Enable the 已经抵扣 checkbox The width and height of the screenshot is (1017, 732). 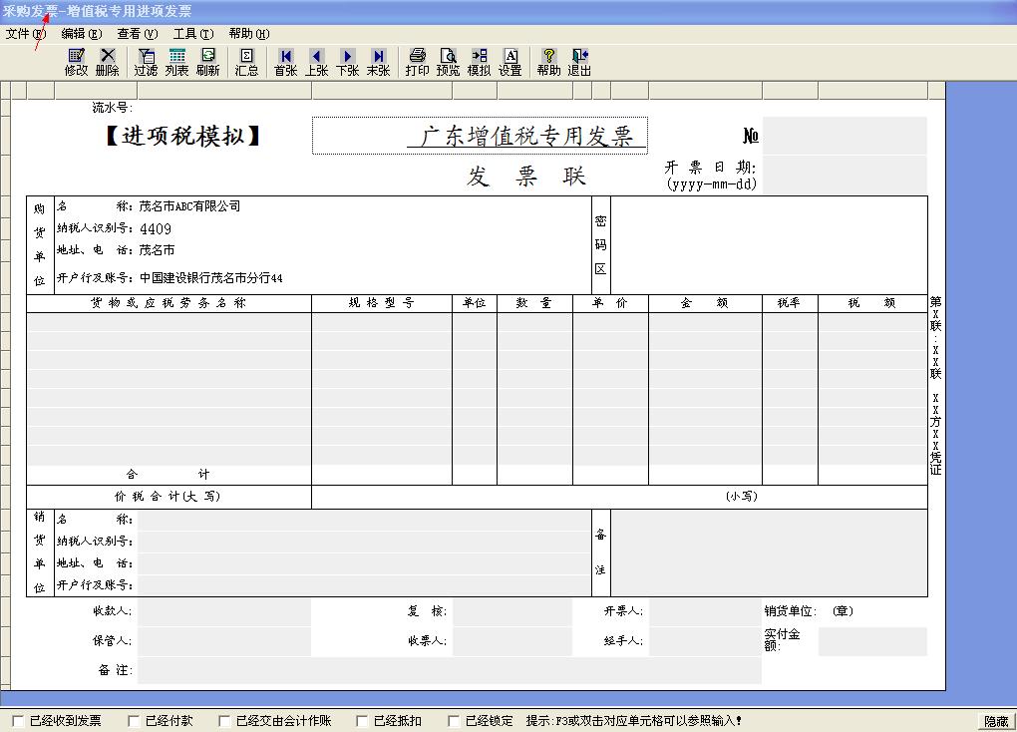point(362,720)
